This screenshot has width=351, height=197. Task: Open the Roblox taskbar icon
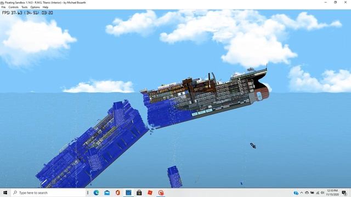point(150,193)
